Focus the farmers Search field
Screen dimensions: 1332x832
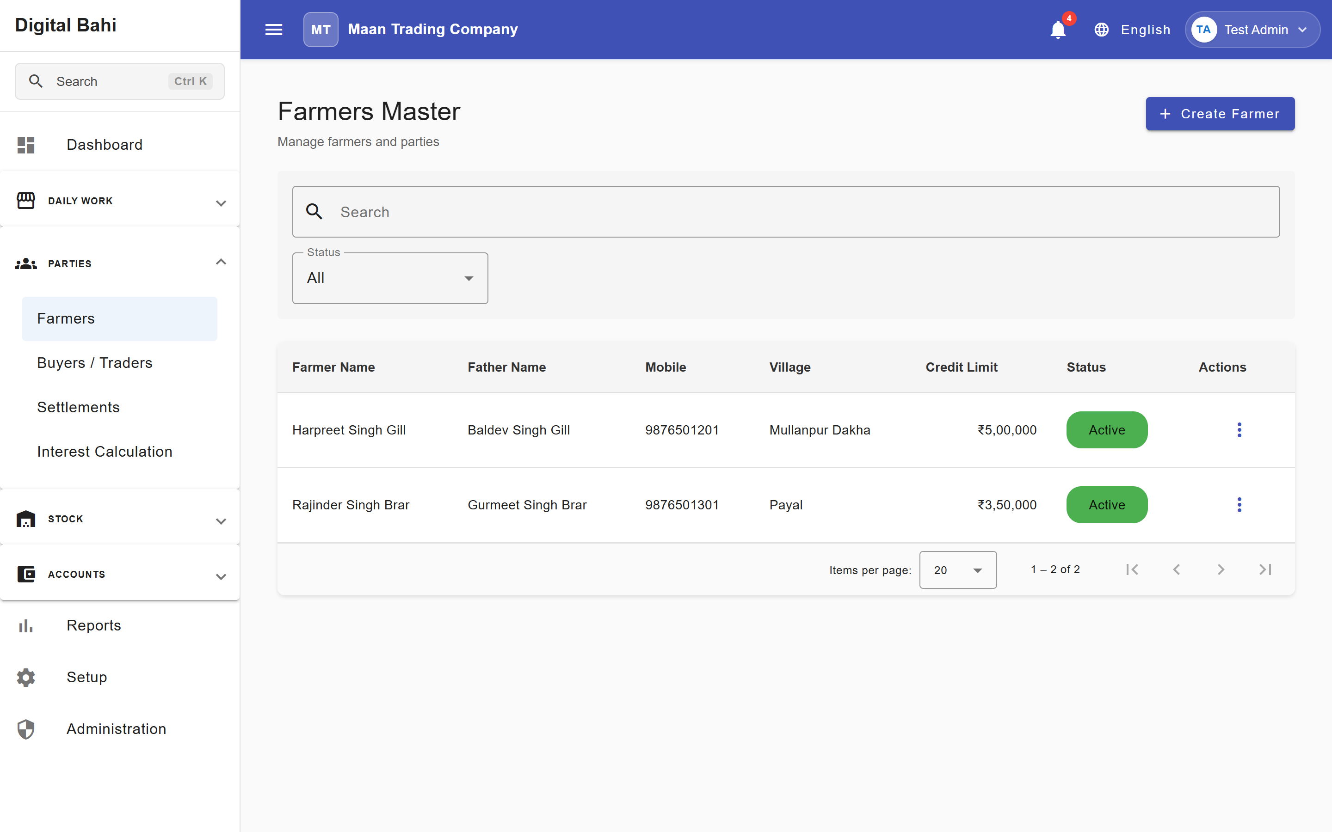tap(785, 212)
